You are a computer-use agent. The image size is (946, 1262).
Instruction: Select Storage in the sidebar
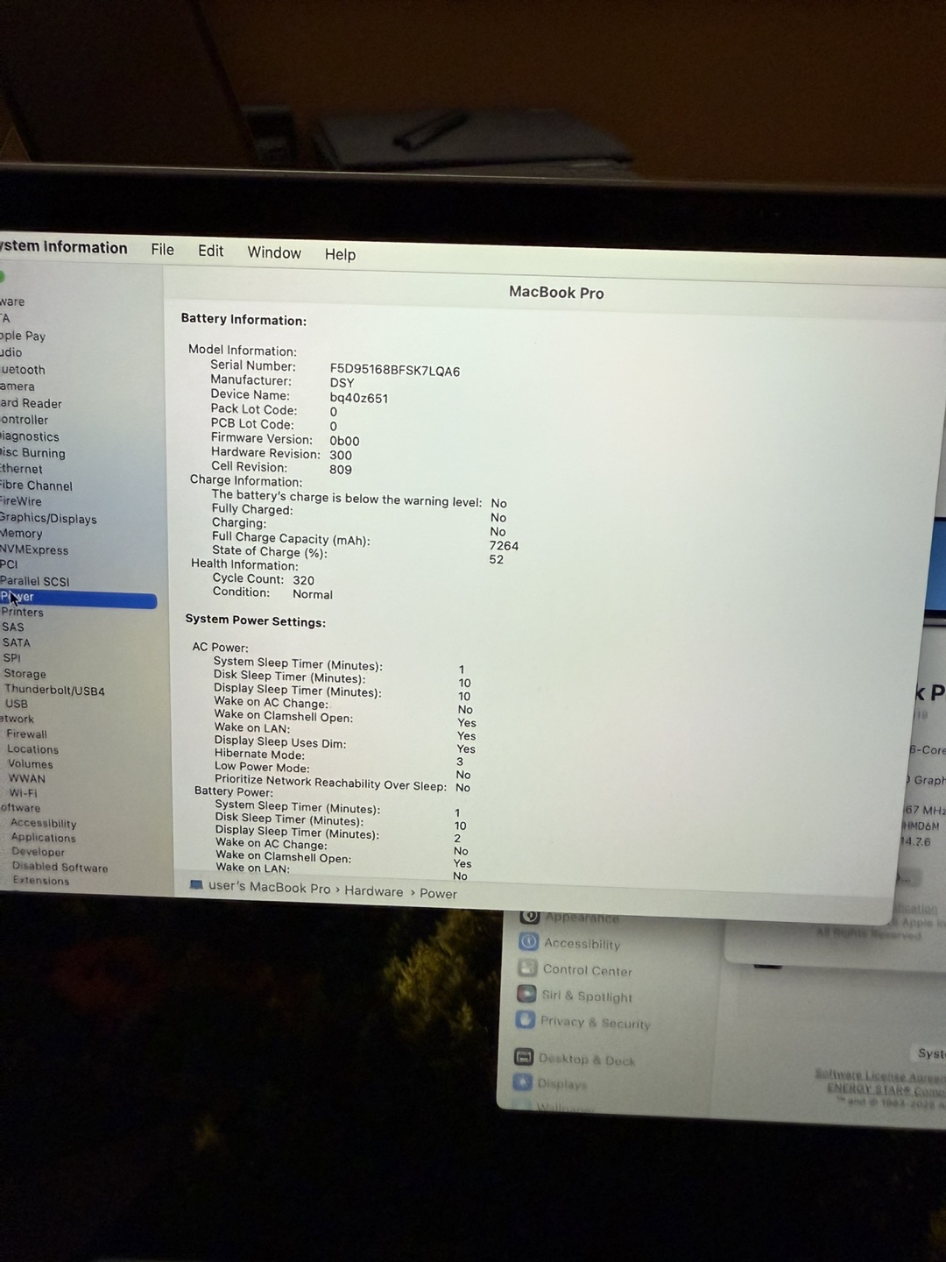(x=25, y=674)
